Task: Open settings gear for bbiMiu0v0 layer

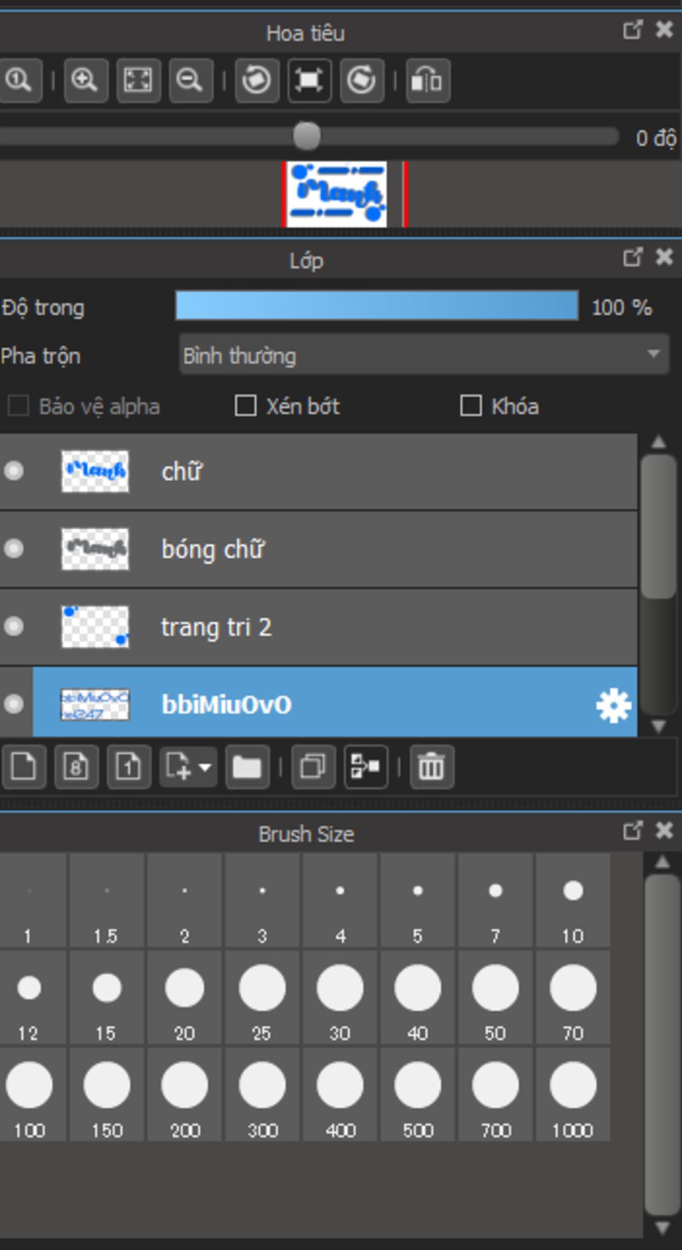Action: coord(613,705)
